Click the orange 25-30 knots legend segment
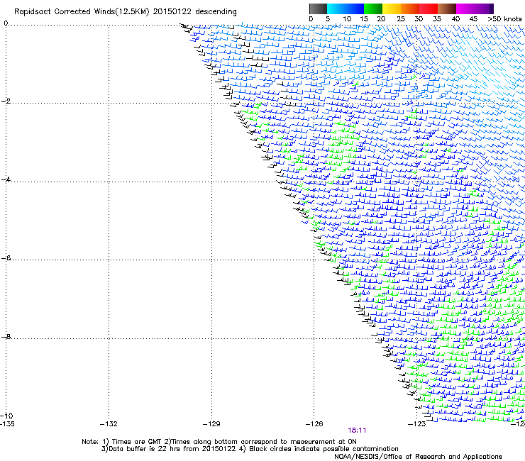The image size is (525, 461). tap(410, 9)
